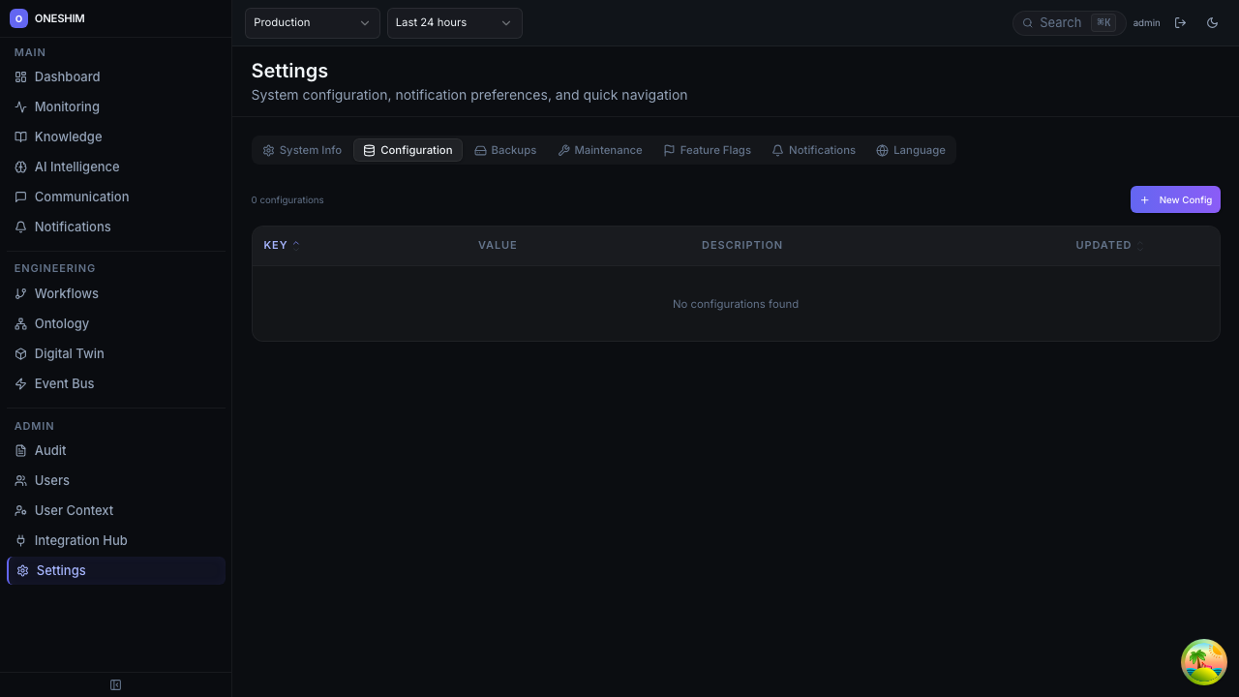This screenshot has height=697, width=1239.
Task: Select the Monitoring section
Action: (67, 106)
